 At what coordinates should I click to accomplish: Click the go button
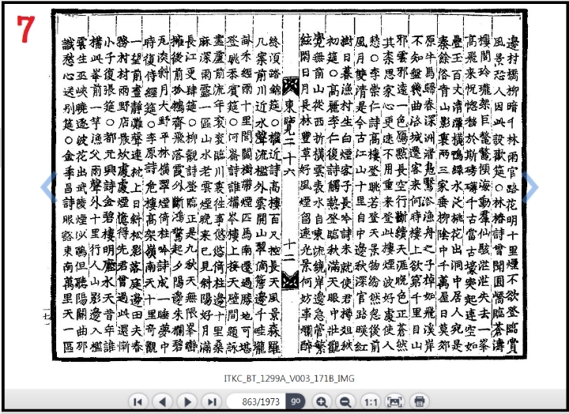click(296, 401)
